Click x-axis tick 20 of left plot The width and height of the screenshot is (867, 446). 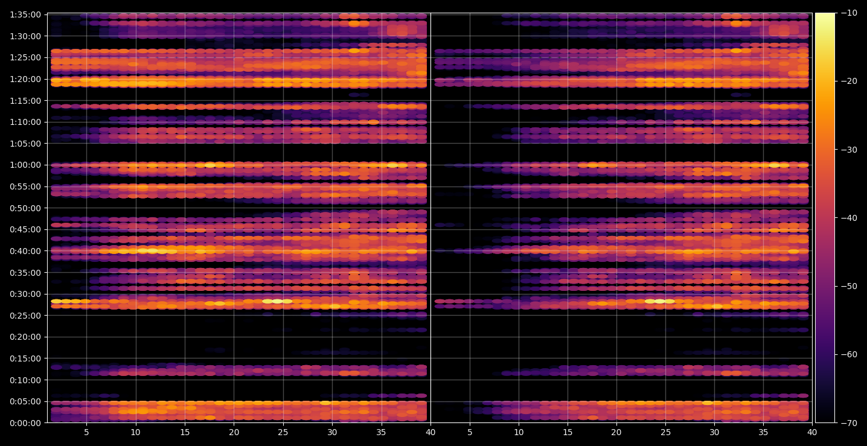click(x=234, y=433)
